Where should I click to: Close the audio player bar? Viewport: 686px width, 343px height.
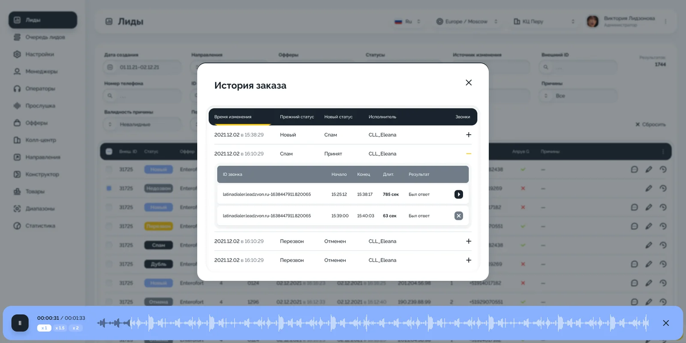[666, 323]
